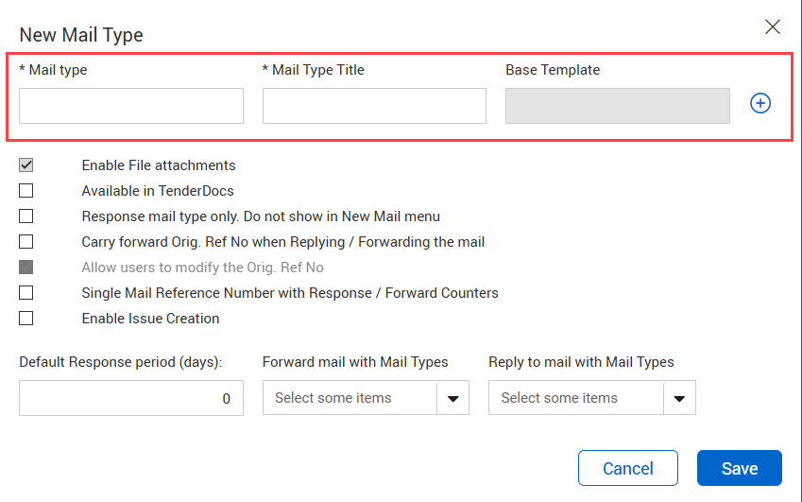The height and width of the screenshot is (502, 802).
Task: Click Reply to mail 'Select some items' field
Action: pyautogui.click(x=575, y=398)
